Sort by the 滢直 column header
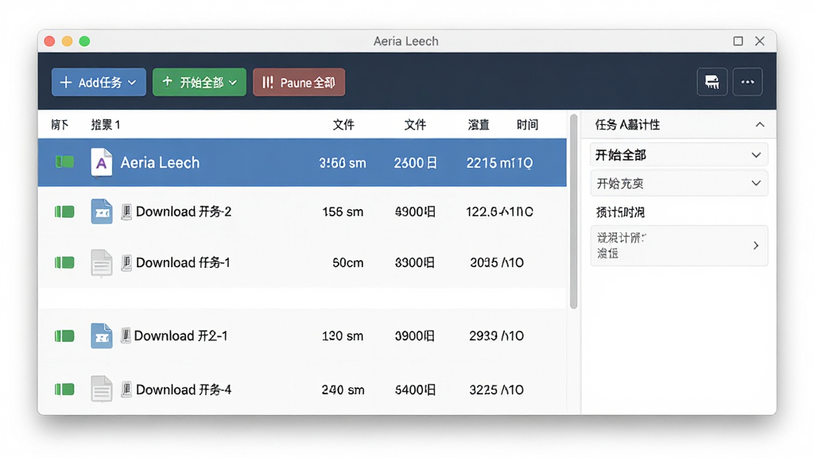This screenshot has height=458, width=814. point(478,125)
